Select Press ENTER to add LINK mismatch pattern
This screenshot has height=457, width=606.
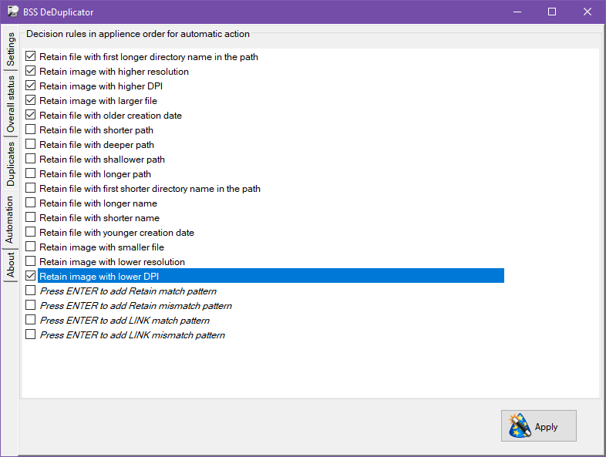132,335
